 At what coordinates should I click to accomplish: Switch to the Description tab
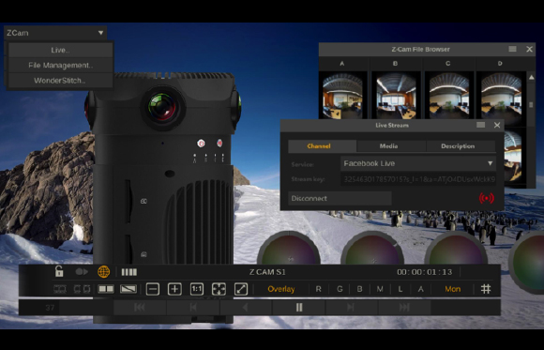tap(461, 146)
